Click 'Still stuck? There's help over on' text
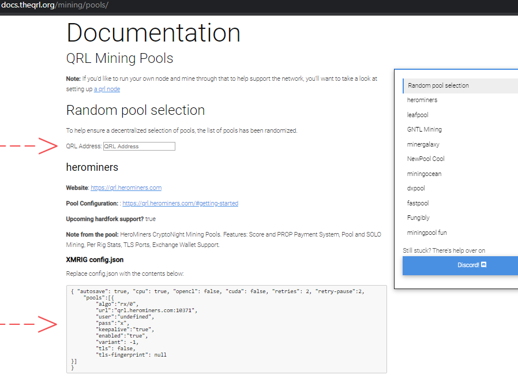The image size is (518, 382). (x=444, y=250)
